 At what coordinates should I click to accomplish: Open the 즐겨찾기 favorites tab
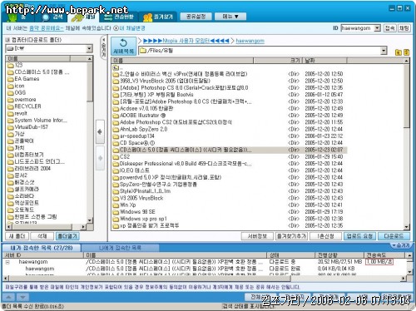click(x=158, y=17)
